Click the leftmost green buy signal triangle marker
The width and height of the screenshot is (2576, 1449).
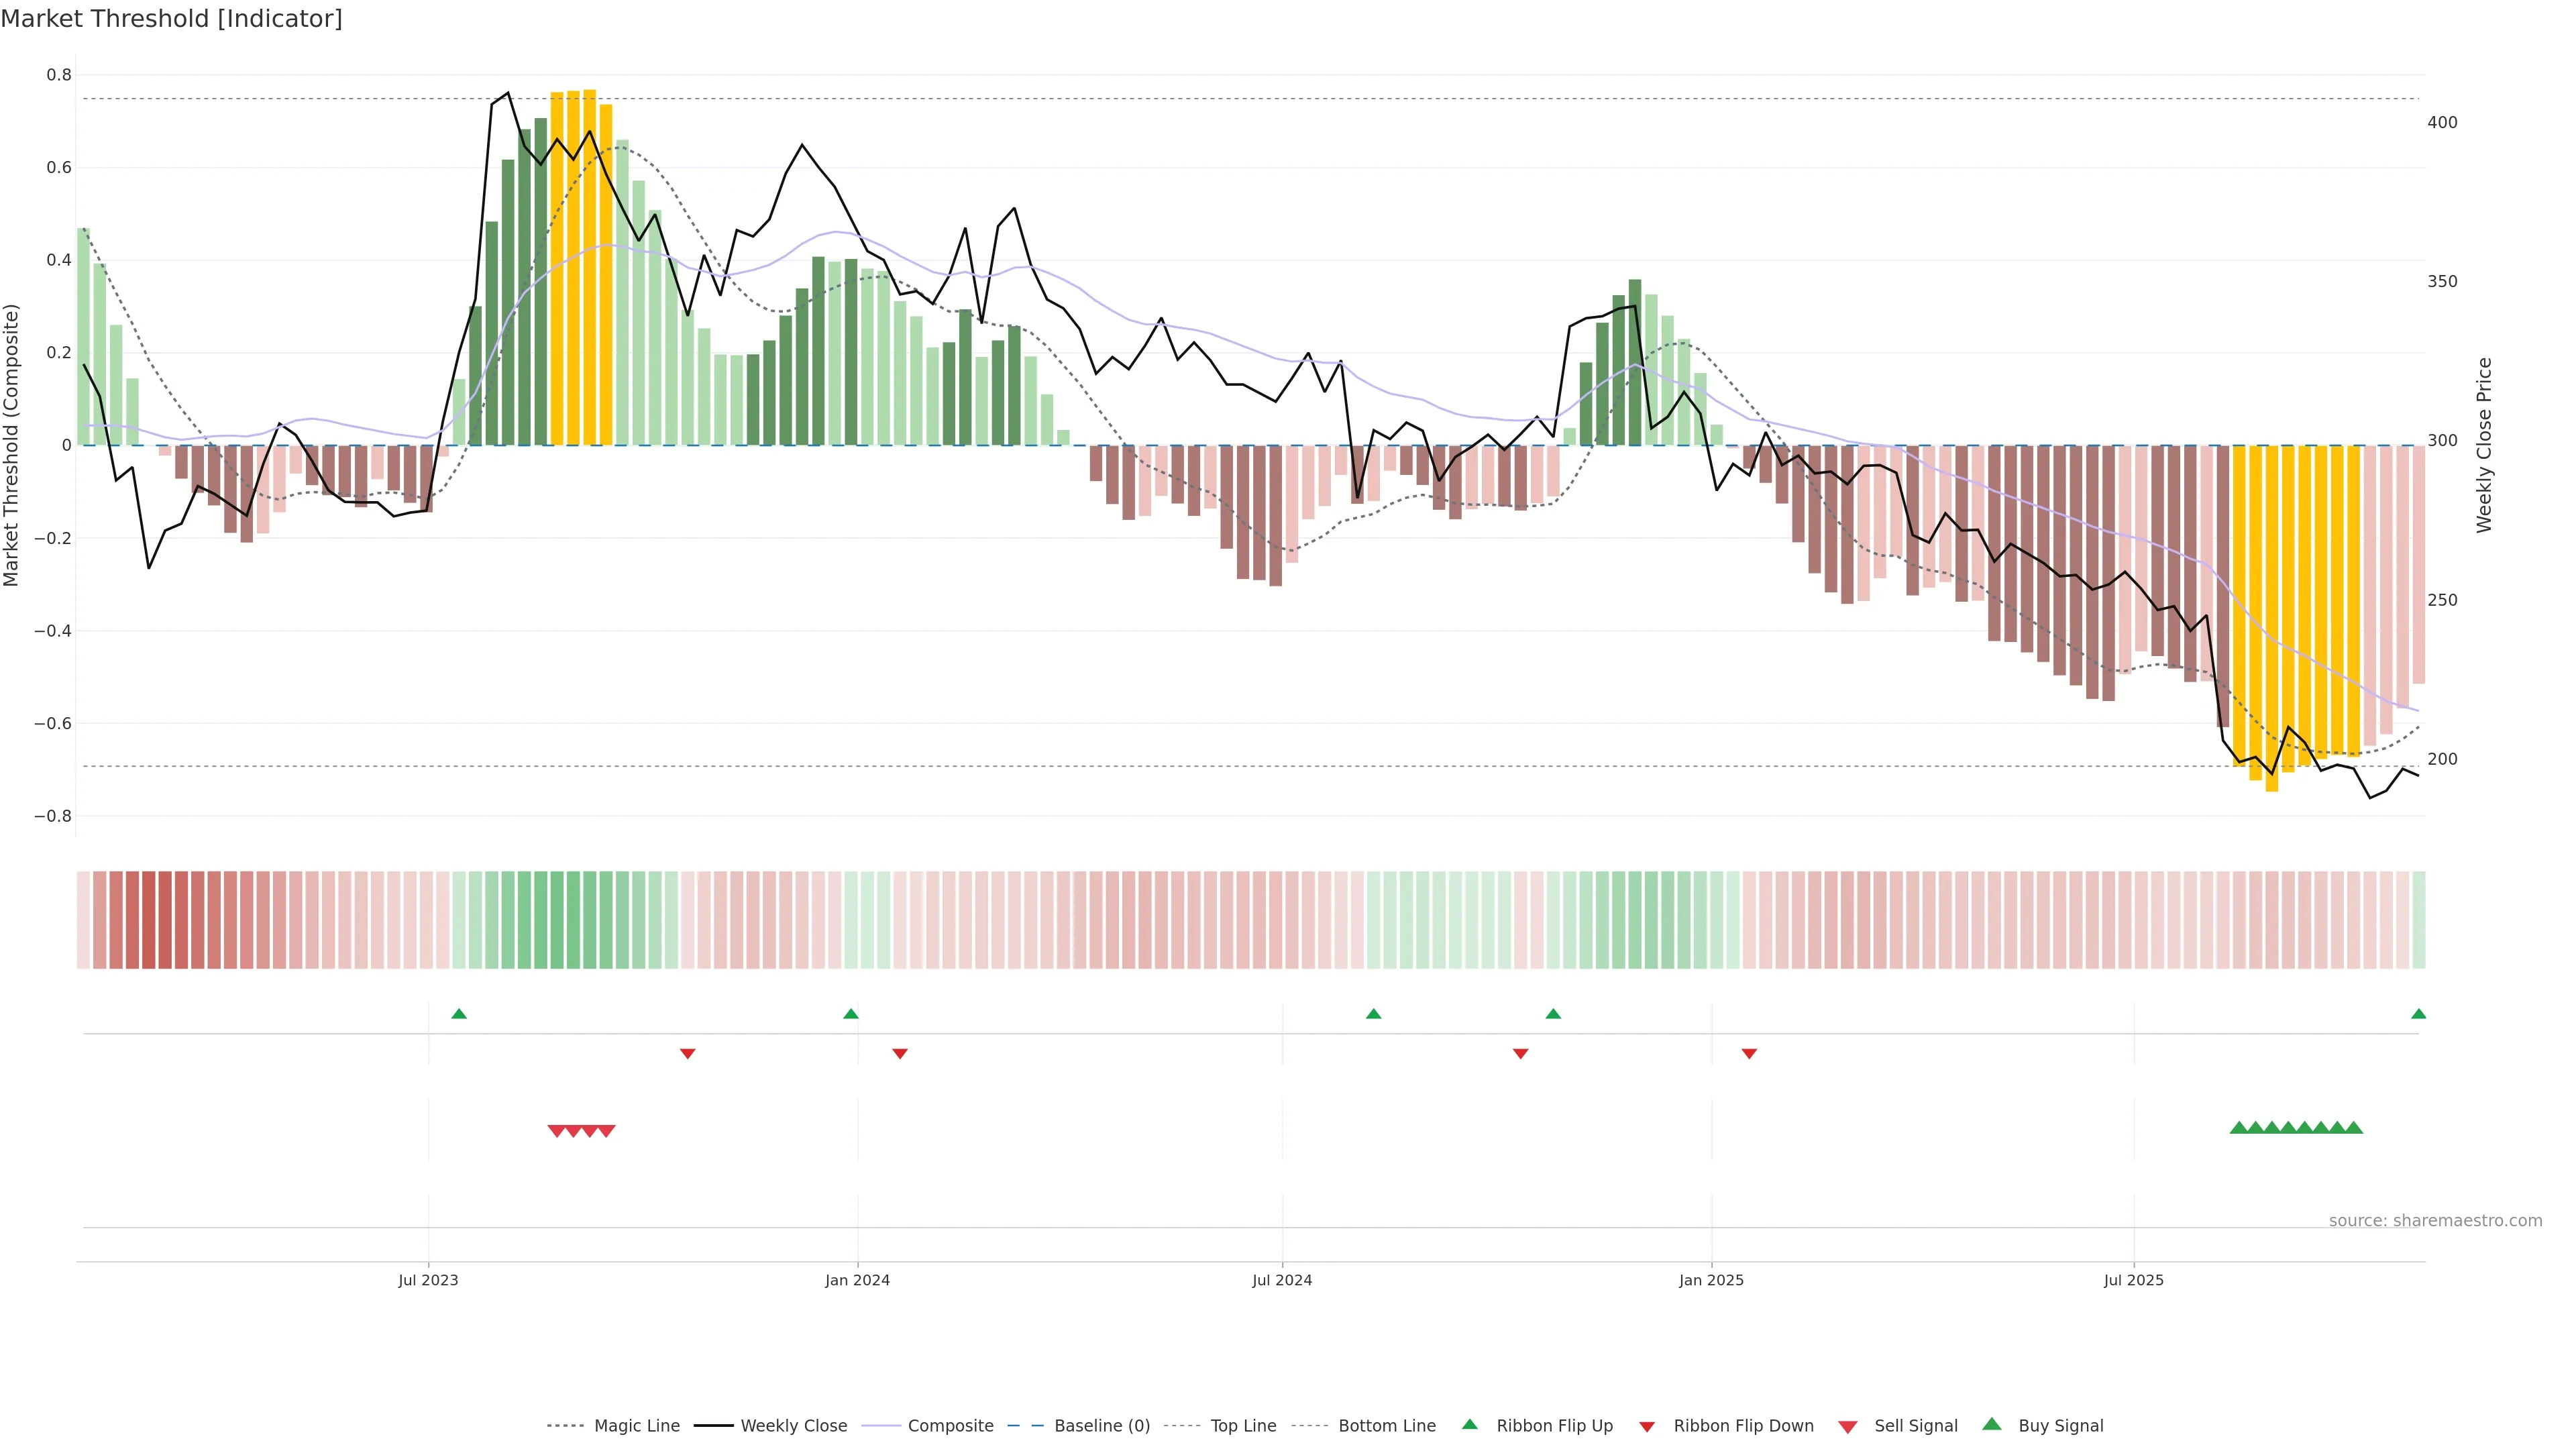point(2239,1128)
